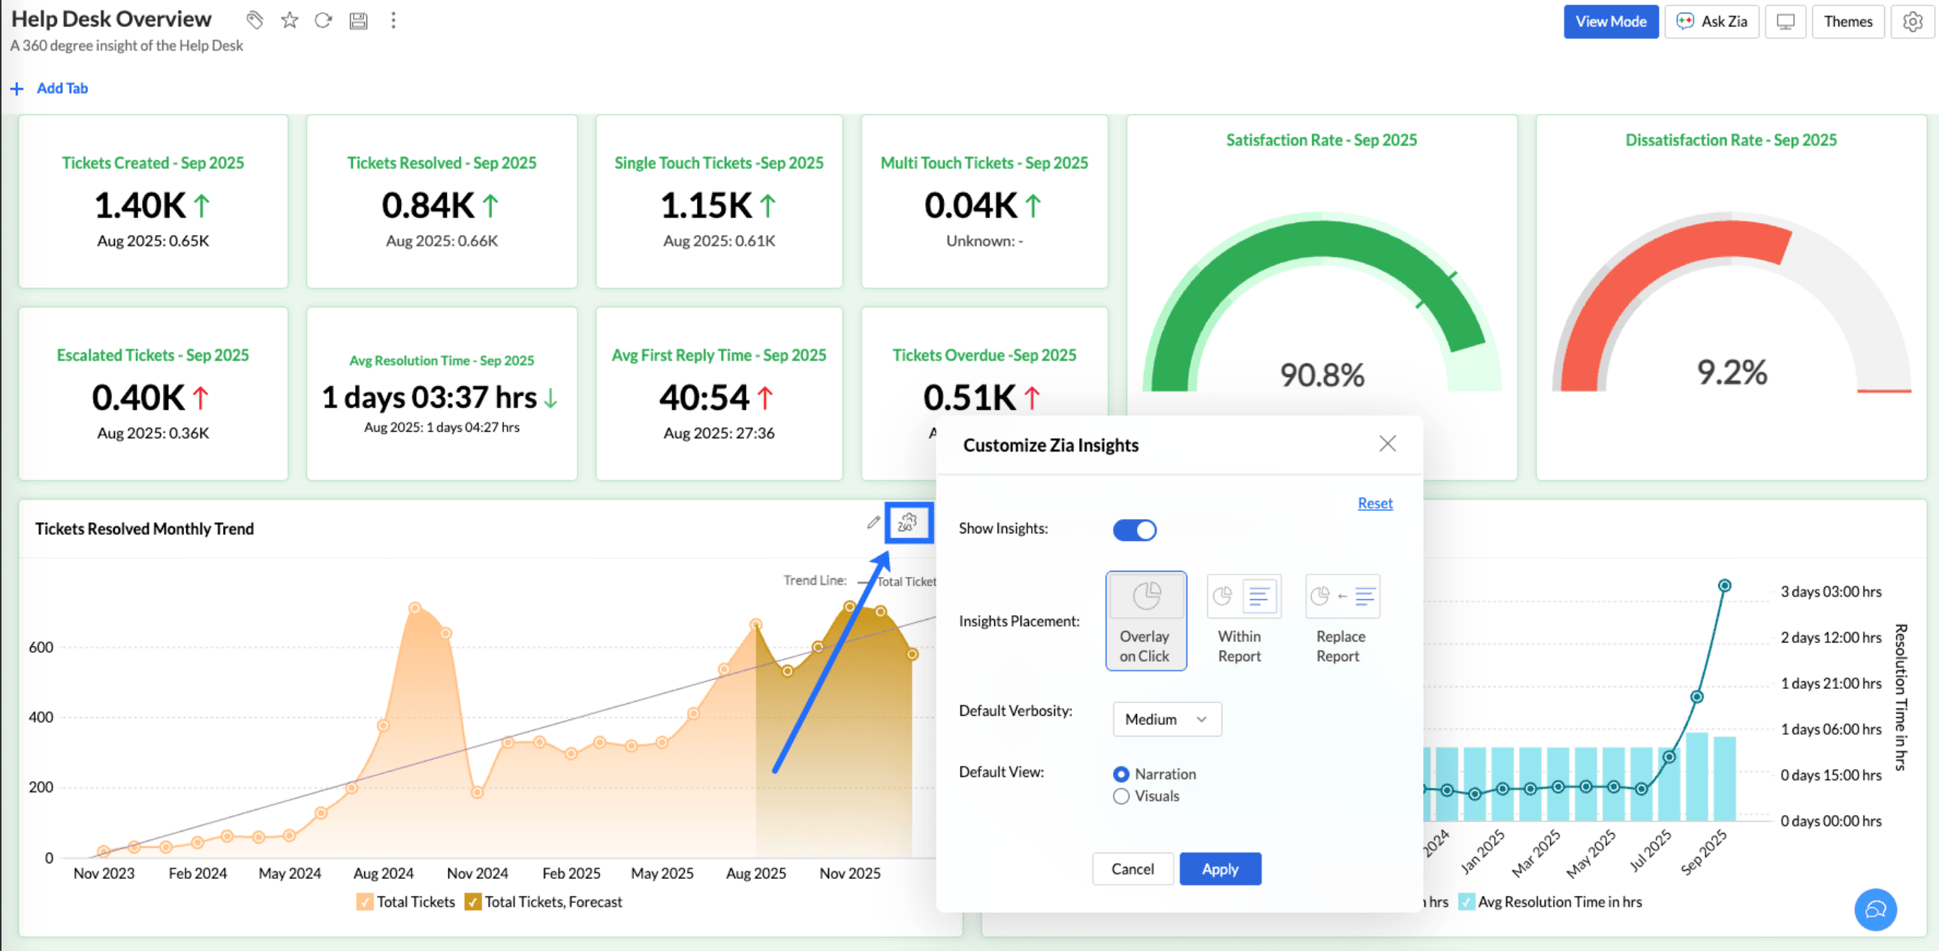Click the tag icon beside dashboard title
Image resolution: width=1939 pixels, height=951 pixels.
pos(255,20)
